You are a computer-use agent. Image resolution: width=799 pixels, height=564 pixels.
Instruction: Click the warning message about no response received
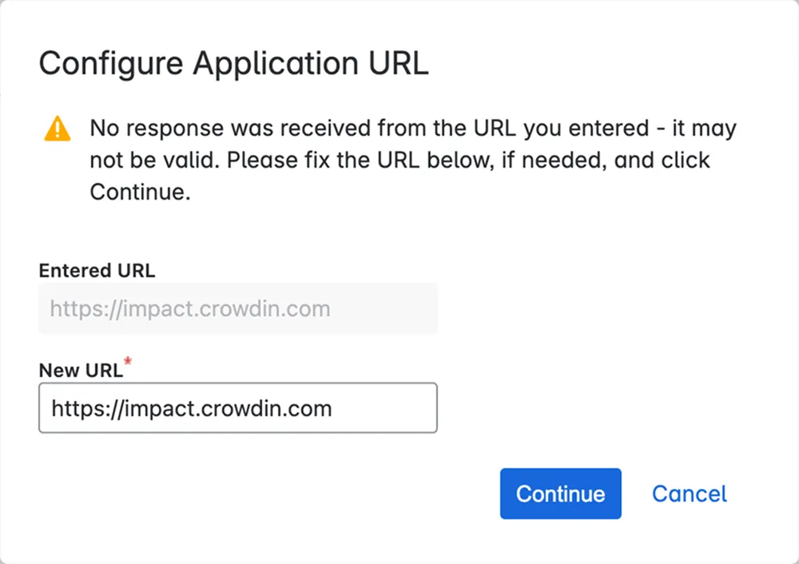coord(399,159)
